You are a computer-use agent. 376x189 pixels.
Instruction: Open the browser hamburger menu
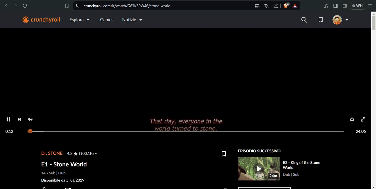(370, 6)
